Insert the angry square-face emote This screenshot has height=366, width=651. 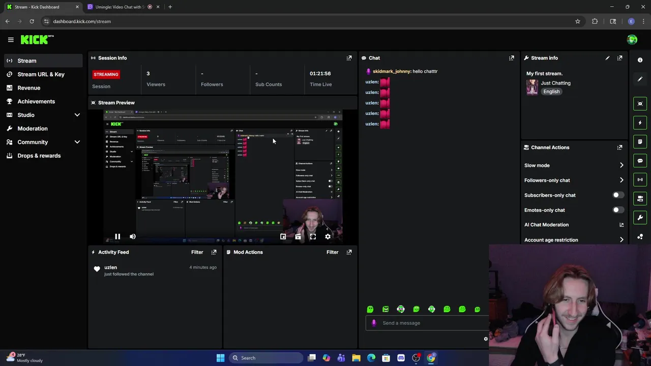click(x=386, y=309)
